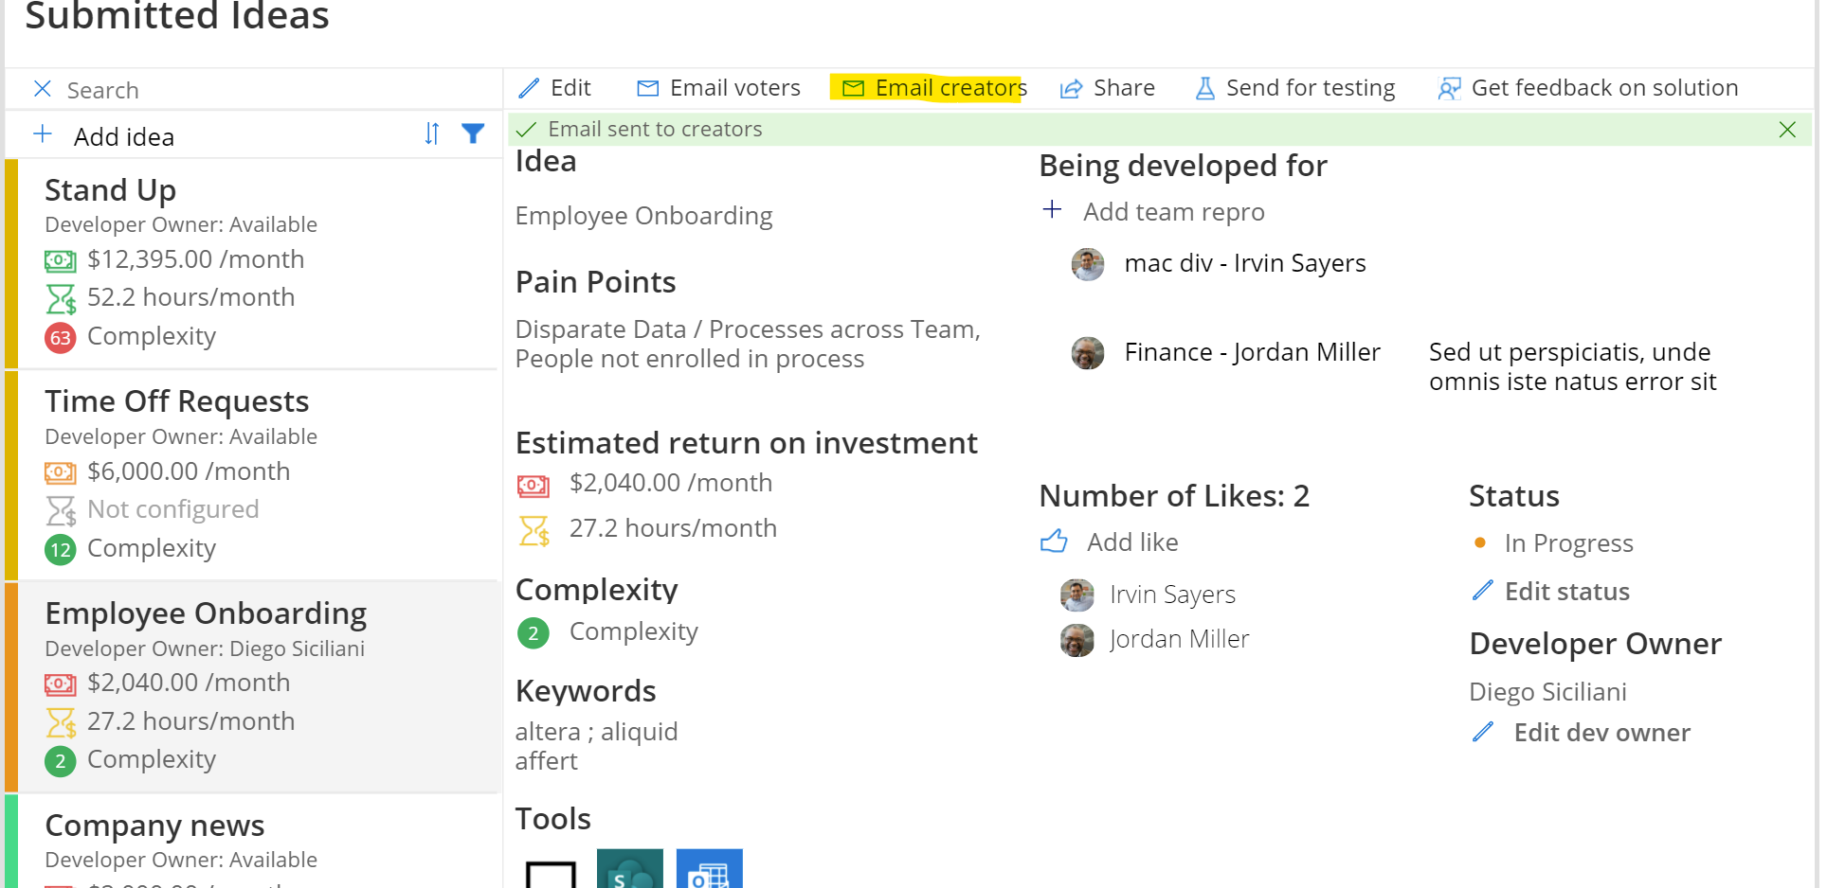Expand Add team repro with the plus
This screenshot has width=1827, height=888.
tap(1052, 209)
